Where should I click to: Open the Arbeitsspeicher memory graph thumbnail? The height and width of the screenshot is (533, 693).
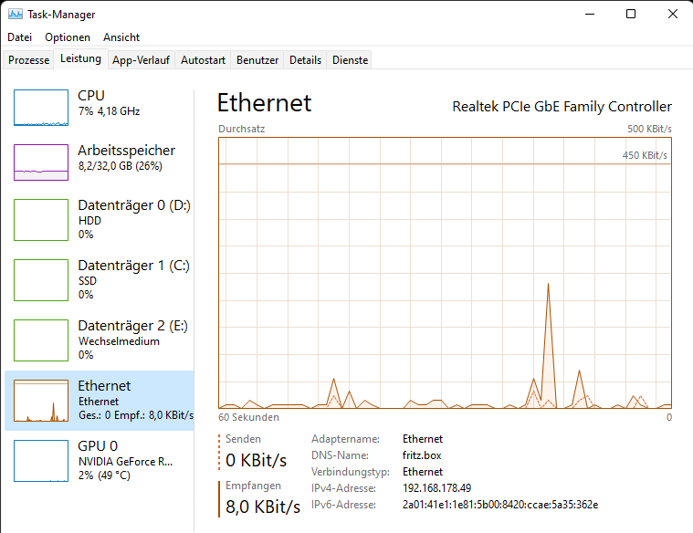[x=41, y=162]
